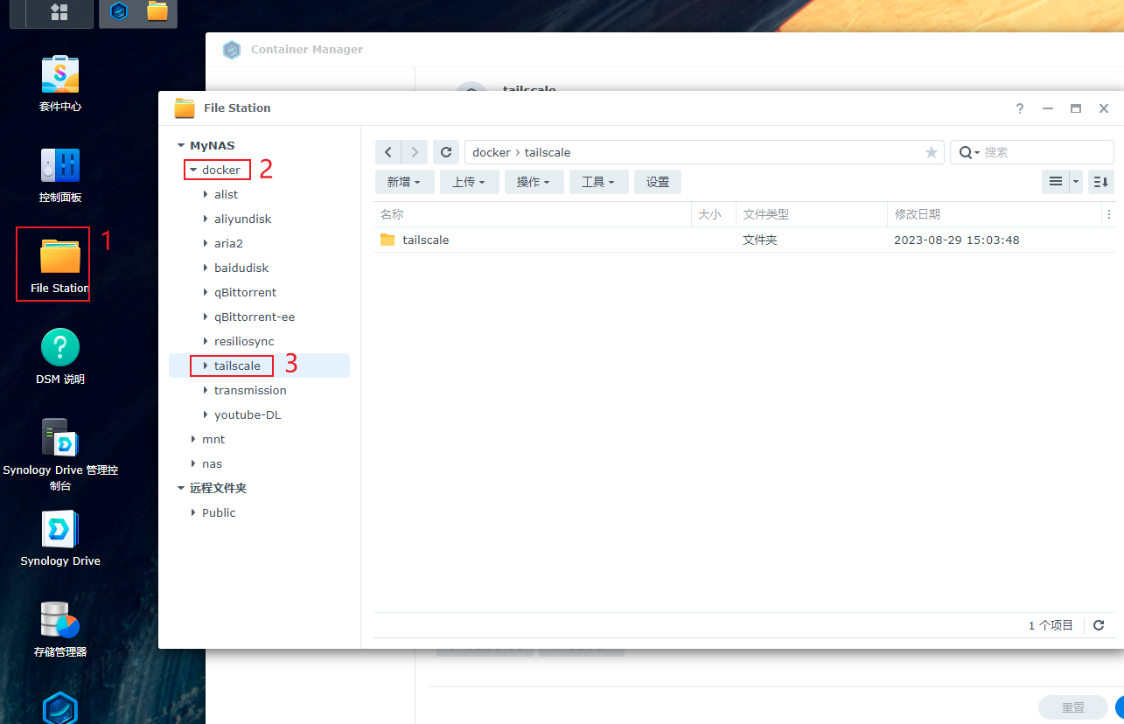Open the 操作 (Action) dropdown menu
This screenshot has height=724, width=1124.
(534, 182)
